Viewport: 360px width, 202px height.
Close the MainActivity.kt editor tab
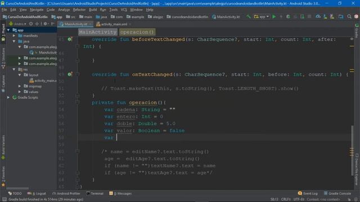tap(90, 24)
